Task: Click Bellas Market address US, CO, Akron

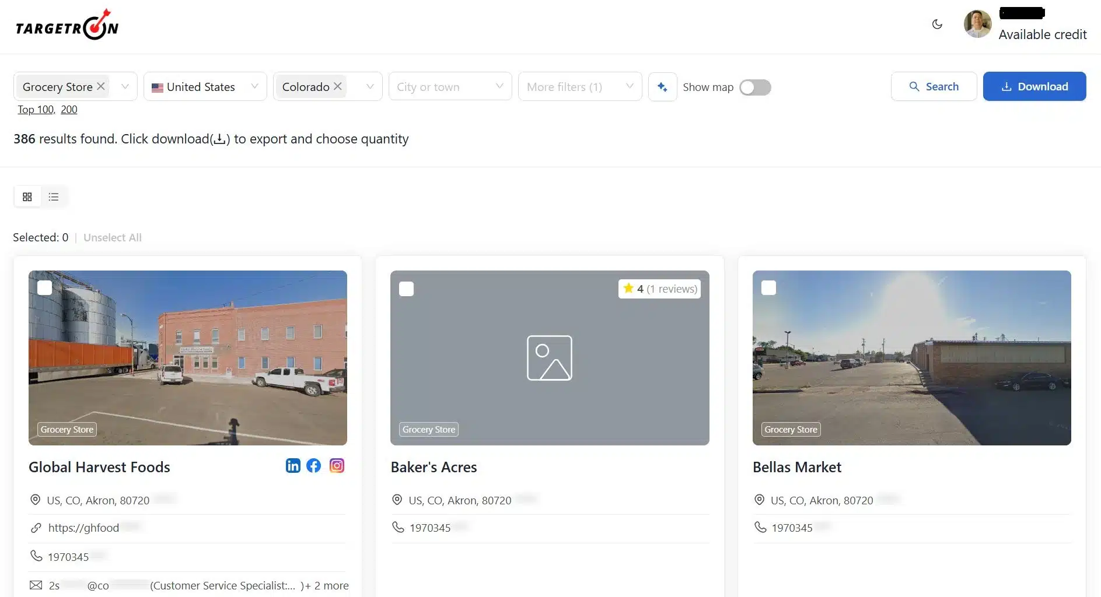Action: tap(822, 500)
